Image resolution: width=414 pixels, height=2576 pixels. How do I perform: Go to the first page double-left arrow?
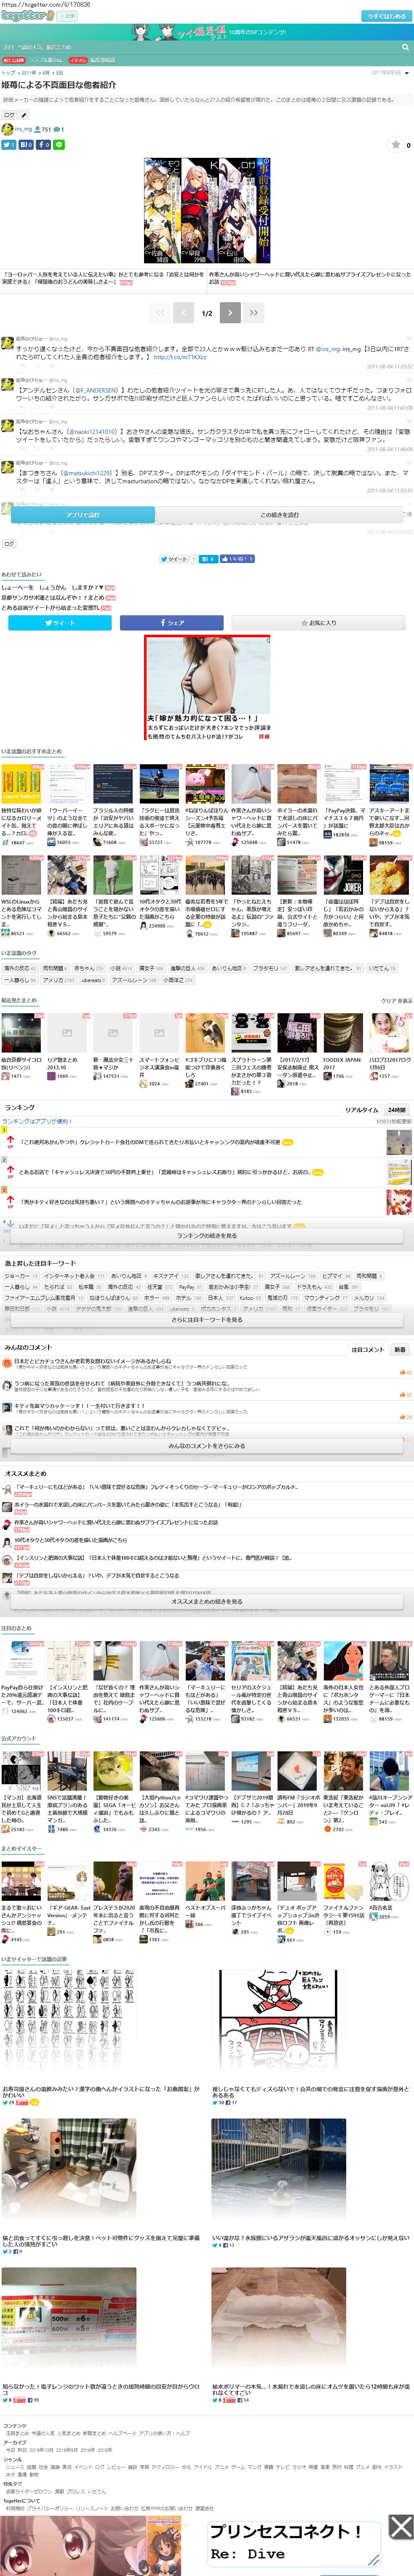pos(160,313)
